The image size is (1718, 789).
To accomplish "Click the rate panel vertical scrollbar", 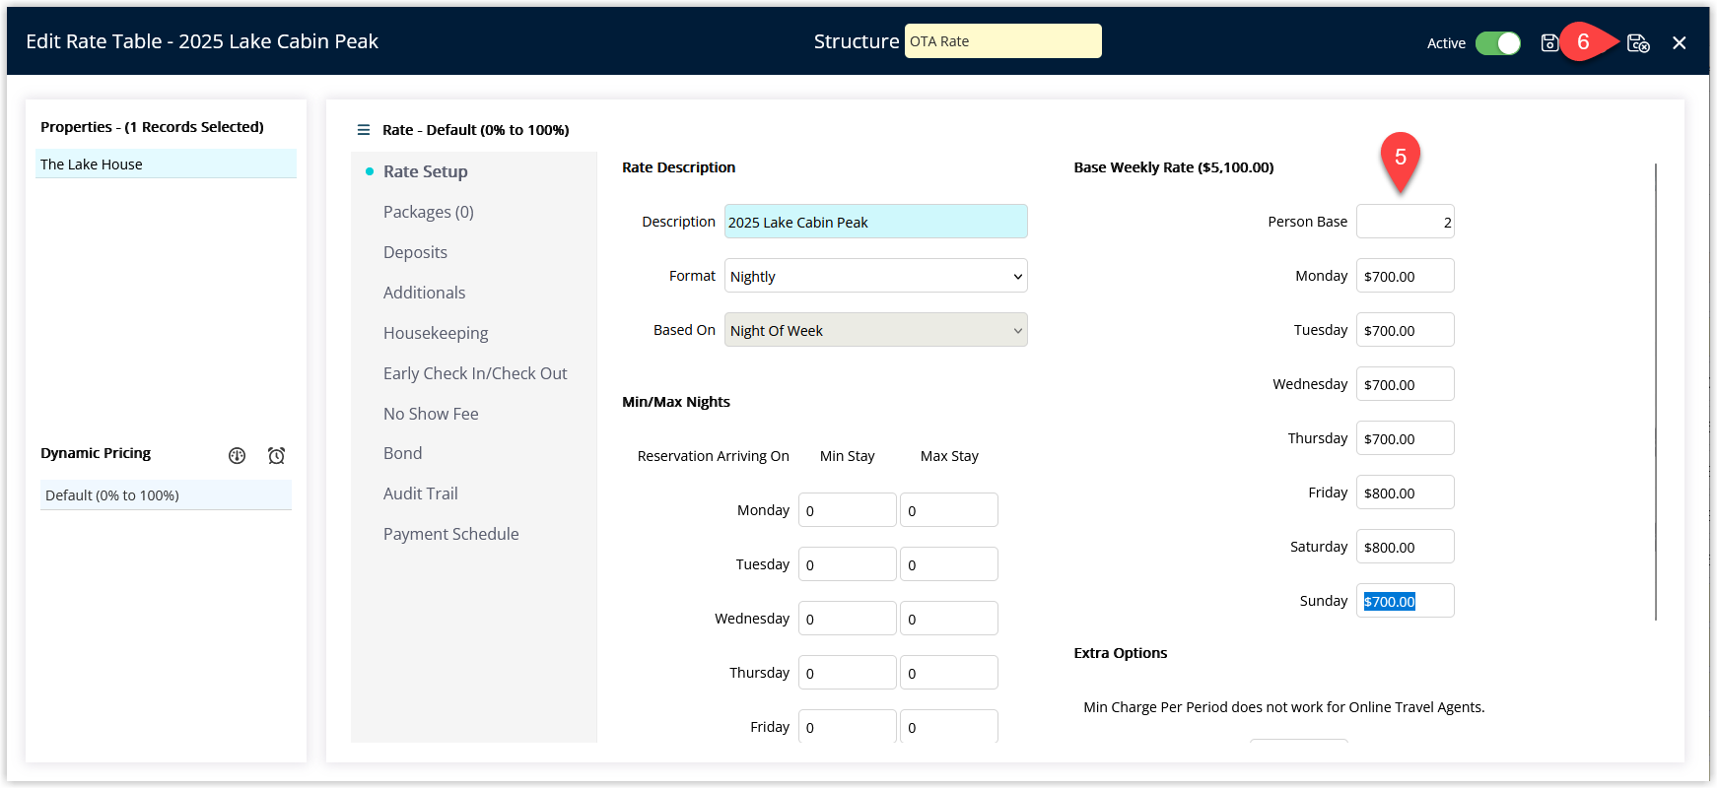I will [x=1656, y=392].
